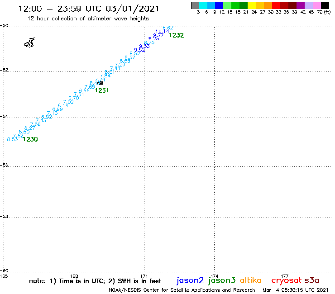Click the s3a legend label
The height and width of the screenshot is (294, 335).
[311, 280]
